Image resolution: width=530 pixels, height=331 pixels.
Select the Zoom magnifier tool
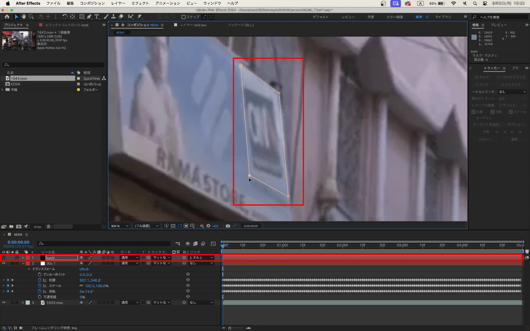(x=31, y=17)
